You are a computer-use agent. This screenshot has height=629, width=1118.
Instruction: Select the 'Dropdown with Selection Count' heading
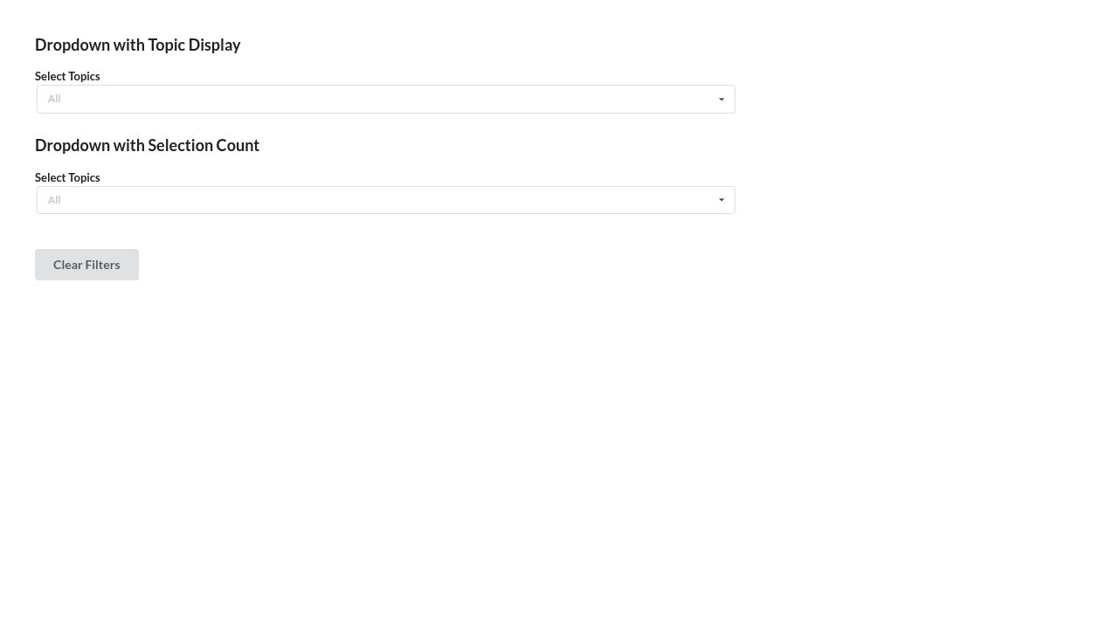point(147,145)
